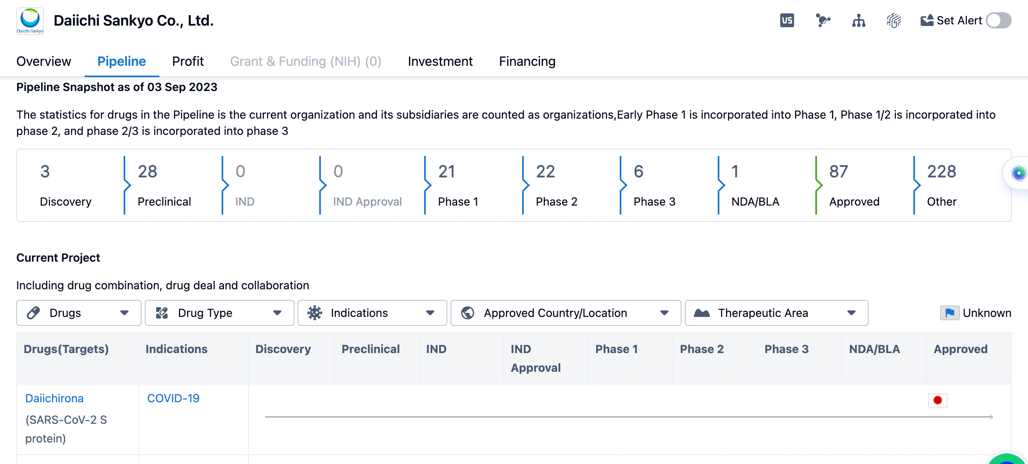Expand the Drug Type dropdown
This screenshot has height=464, width=1028.
click(x=219, y=313)
